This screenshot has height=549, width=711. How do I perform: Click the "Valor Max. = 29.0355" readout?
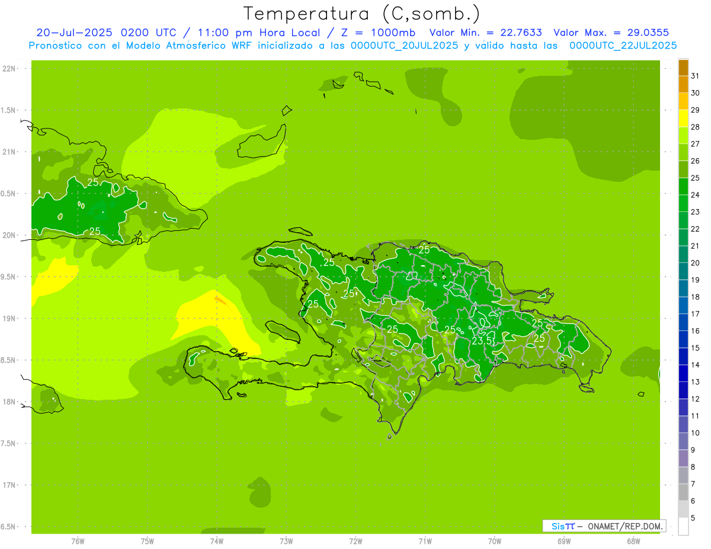pyautogui.click(x=611, y=33)
